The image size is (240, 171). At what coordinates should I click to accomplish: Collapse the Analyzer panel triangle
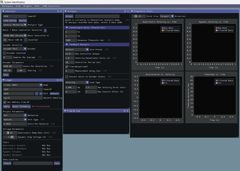(66, 11)
